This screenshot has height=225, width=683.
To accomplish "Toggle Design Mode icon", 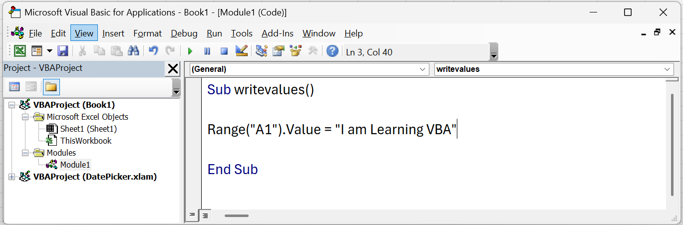I will coord(242,51).
